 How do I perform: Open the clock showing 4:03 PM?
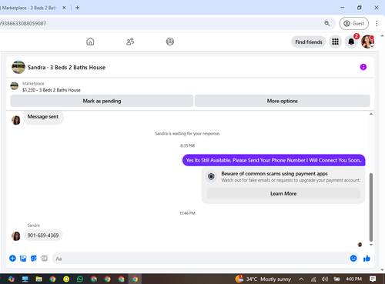coord(353,279)
